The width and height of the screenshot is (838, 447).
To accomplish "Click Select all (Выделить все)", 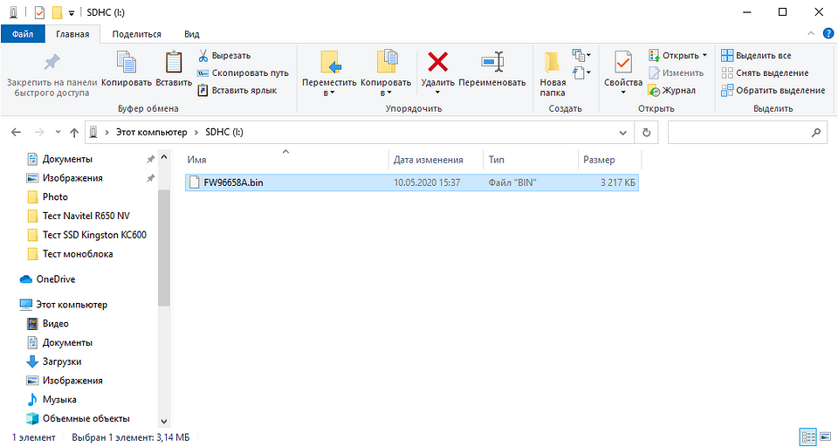I will click(756, 56).
